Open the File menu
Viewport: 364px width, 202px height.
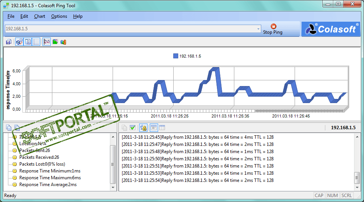11,16
